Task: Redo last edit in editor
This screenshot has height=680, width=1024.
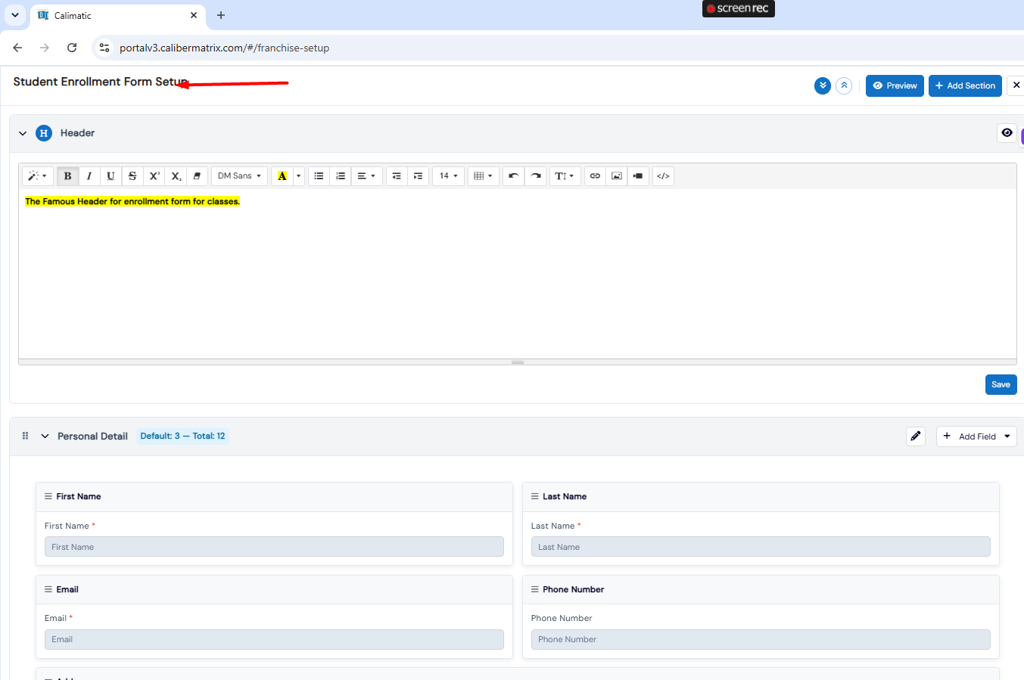Action: tap(536, 176)
